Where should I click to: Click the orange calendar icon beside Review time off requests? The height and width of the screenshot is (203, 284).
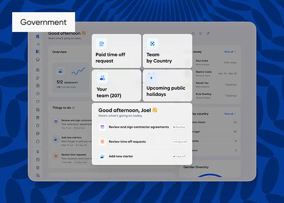point(102,142)
